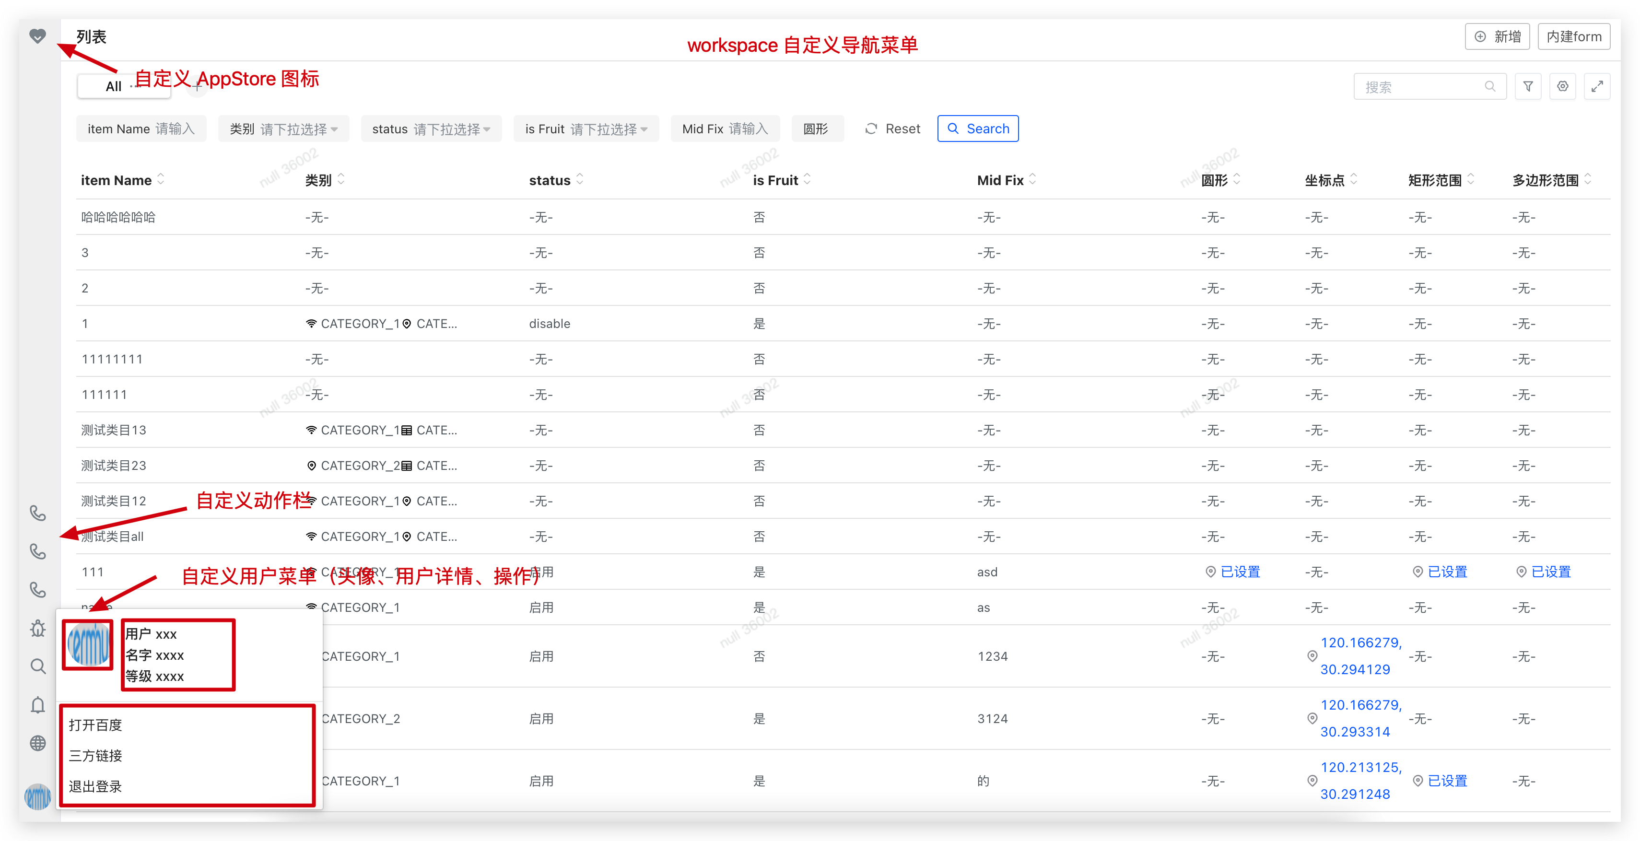
Task: Expand the 类别 filter dropdown
Action: [283, 129]
